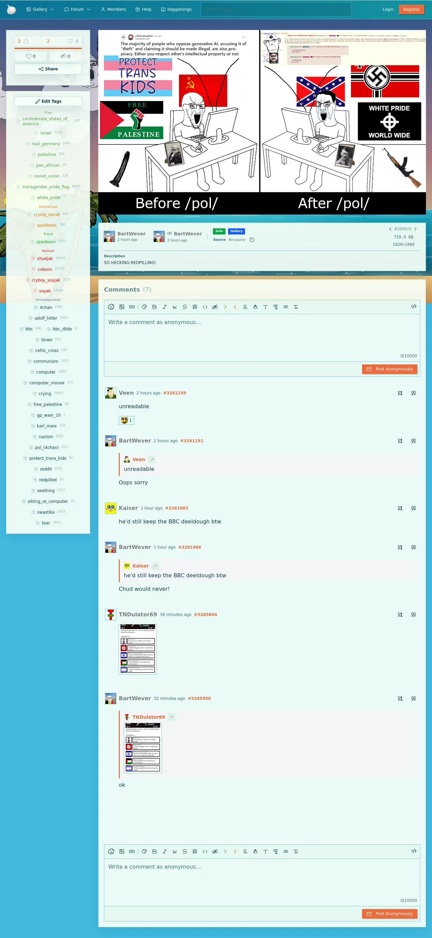Screen dimensions: 432x938
Task: Toggle underline in the bottom comment editor
Action: (x=175, y=851)
